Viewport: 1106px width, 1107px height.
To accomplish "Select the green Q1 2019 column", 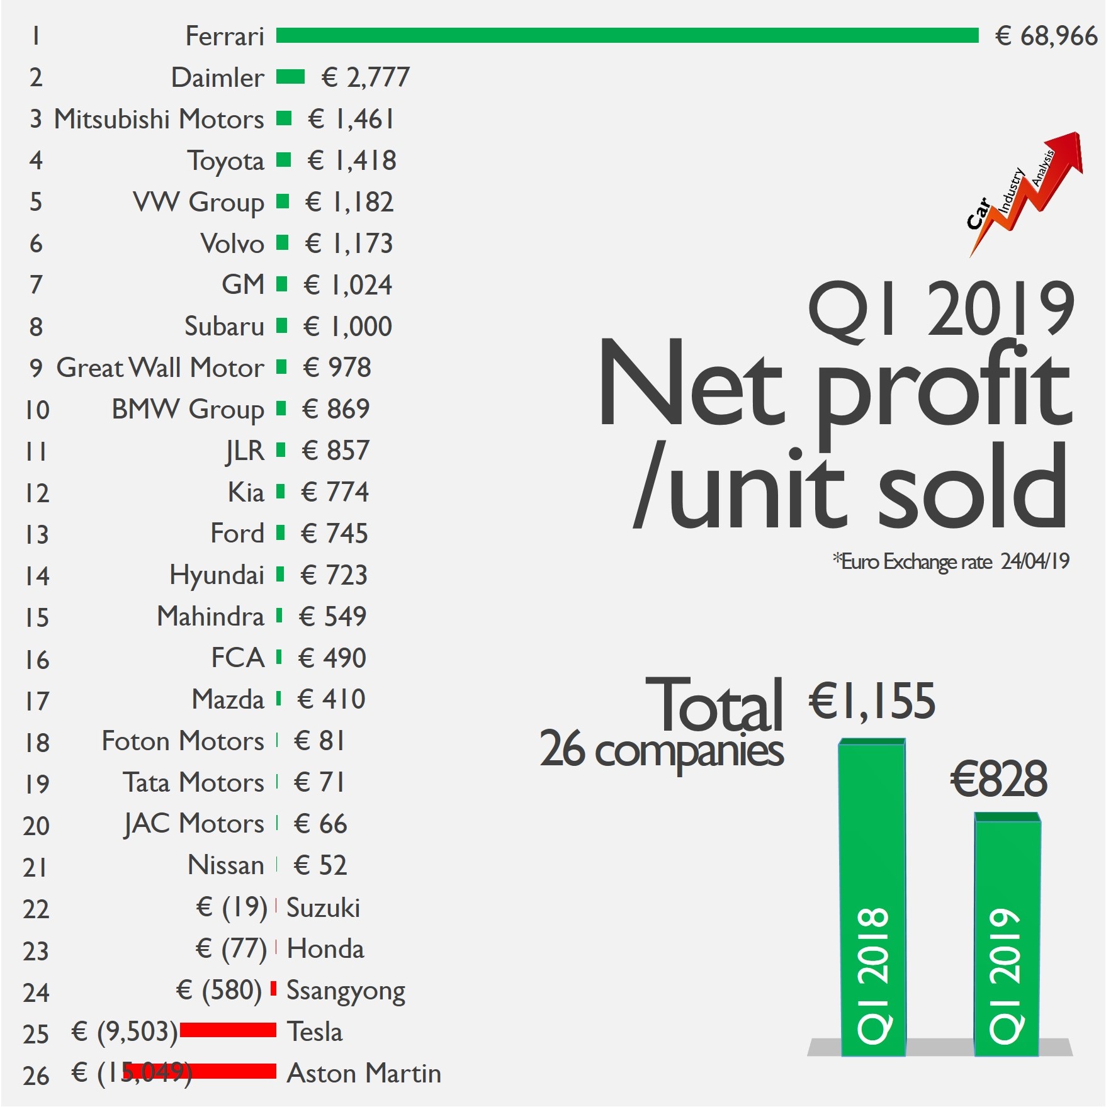I will pyautogui.click(x=1007, y=935).
